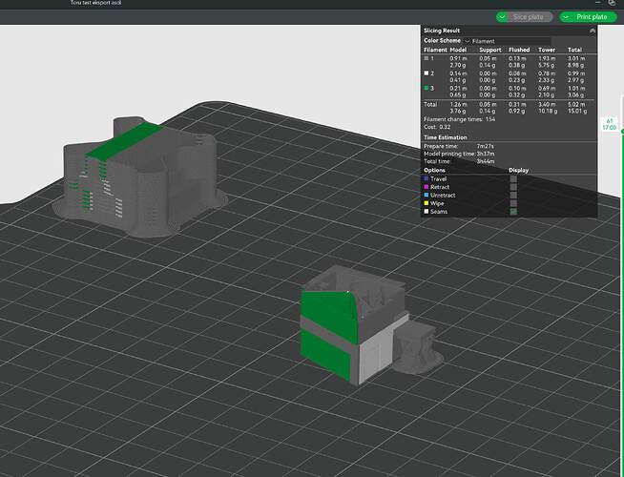Click the Filament change times: 154 text
624x477 pixels.
[x=460, y=119]
